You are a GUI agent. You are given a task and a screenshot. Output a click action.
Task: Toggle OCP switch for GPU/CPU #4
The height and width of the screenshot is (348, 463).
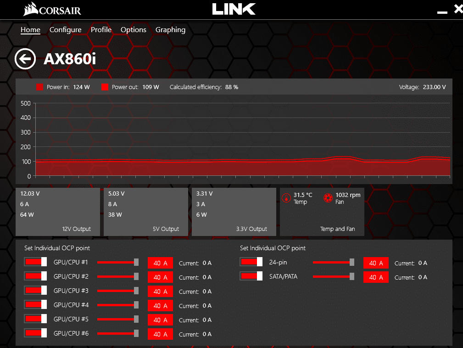click(x=35, y=304)
